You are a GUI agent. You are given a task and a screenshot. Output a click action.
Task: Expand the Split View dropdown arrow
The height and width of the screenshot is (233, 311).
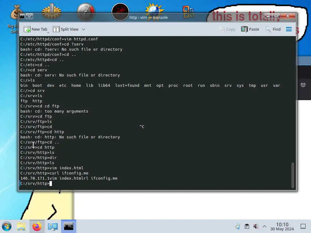(84, 29)
